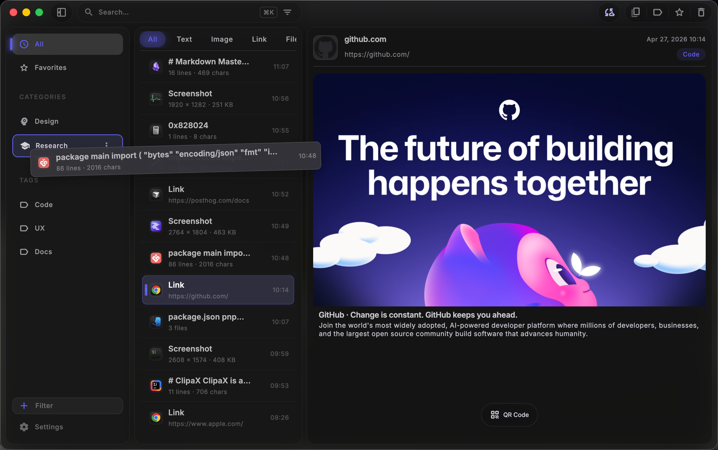Delete the item with the trash icon
Image resolution: width=718 pixels, height=450 pixels.
tap(701, 12)
